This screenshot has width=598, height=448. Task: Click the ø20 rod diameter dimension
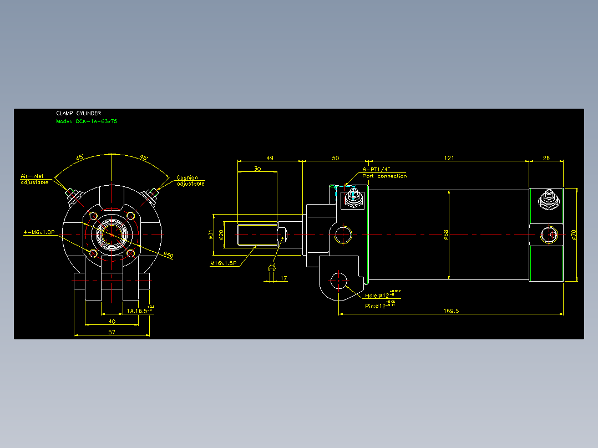[221, 235]
